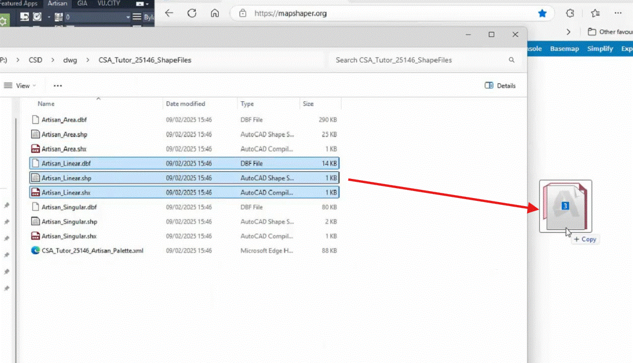Select the Artisan_Area.shp file
The height and width of the screenshot is (363, 633).
pyautogui.click(x=64, y=134)
